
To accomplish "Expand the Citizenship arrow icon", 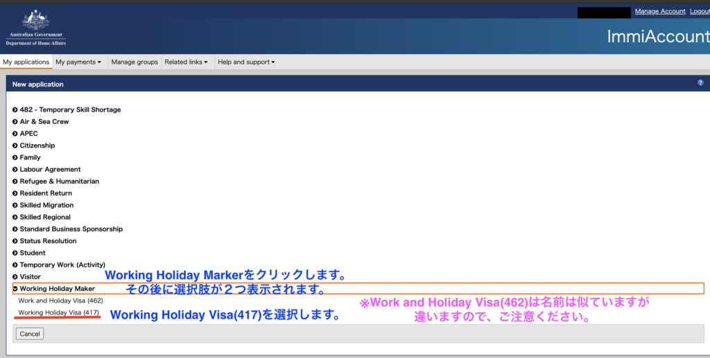I will [15, 145].
